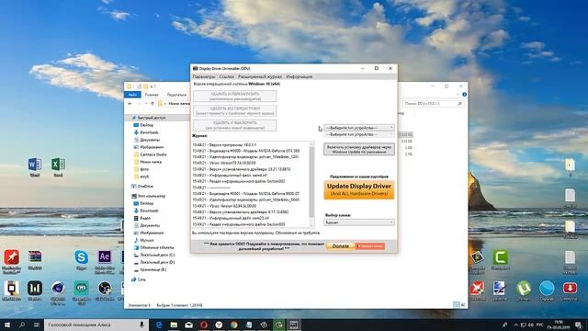588x331 pixels.
Task: Open the second device type dropdown
Action: tap(359, 134)
